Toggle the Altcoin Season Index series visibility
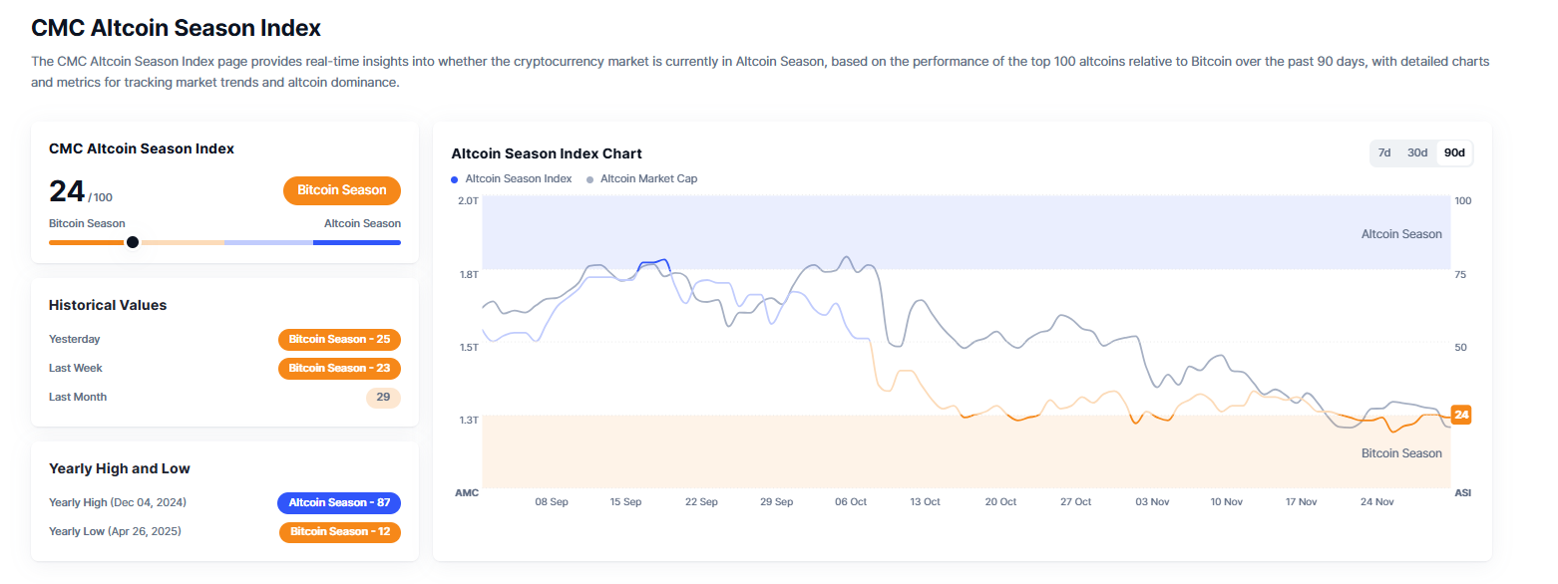The image size is (1558, 584). pyautogui.click(x=511, y=178)
